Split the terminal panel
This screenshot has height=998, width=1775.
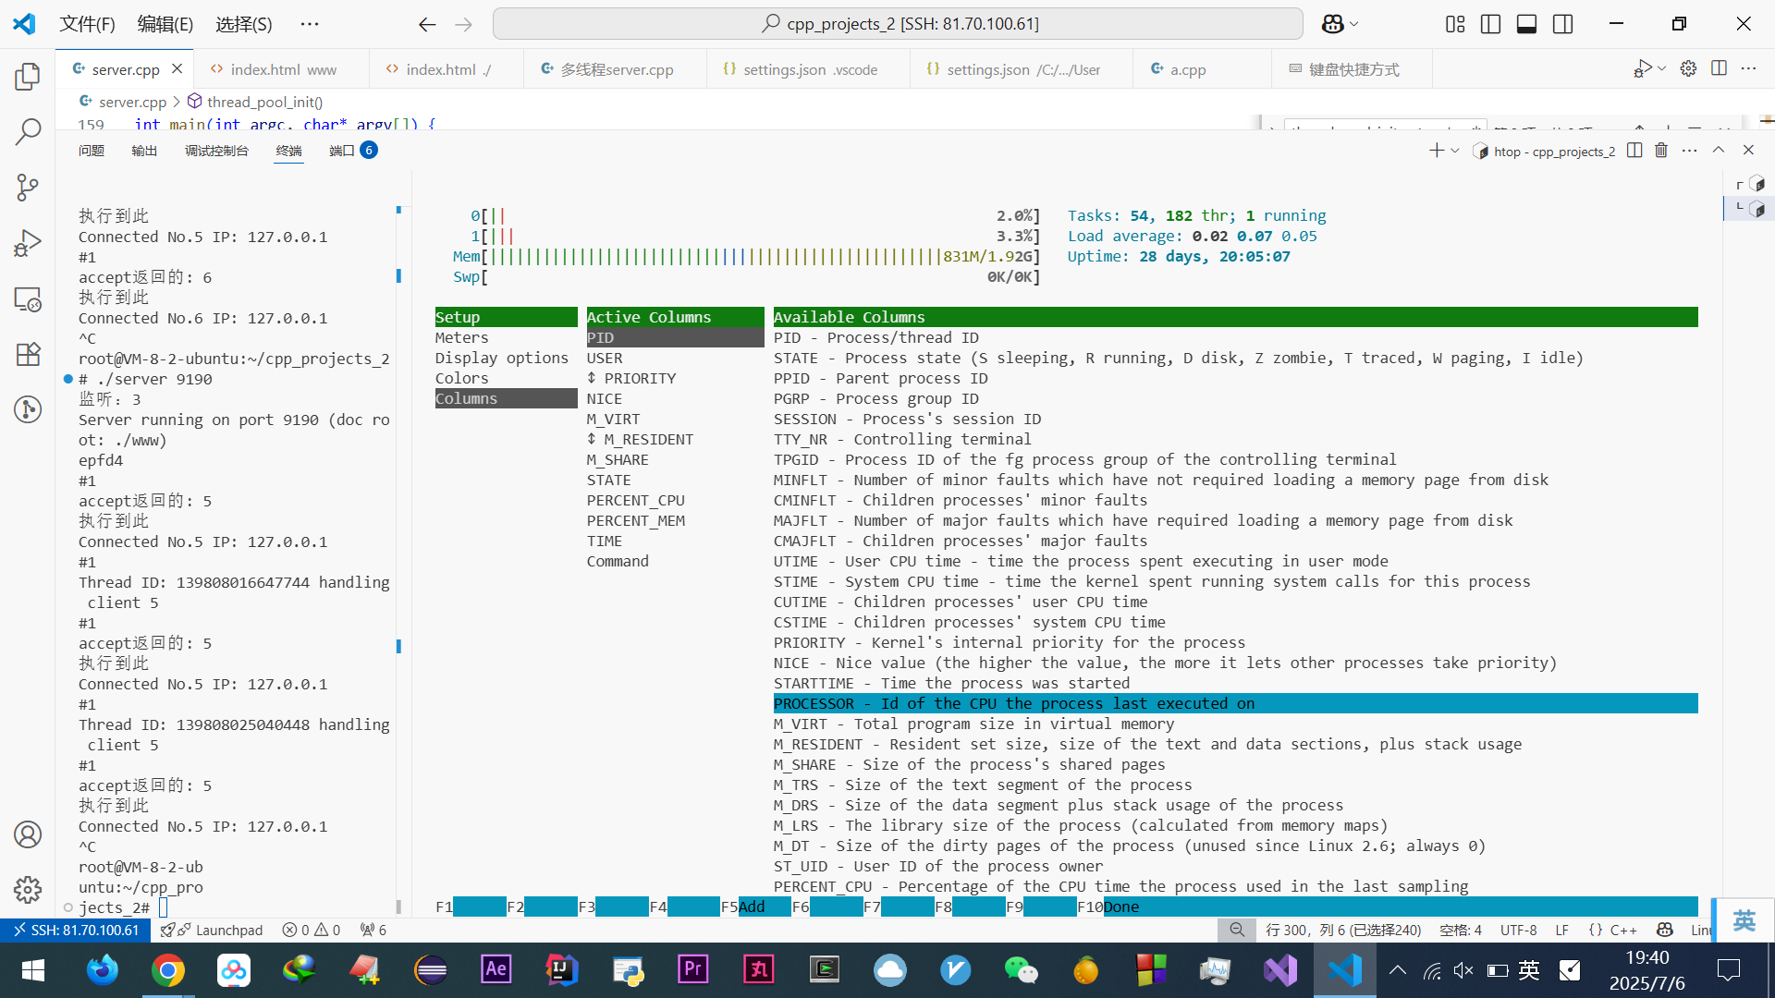click(x=1634, y=151)
